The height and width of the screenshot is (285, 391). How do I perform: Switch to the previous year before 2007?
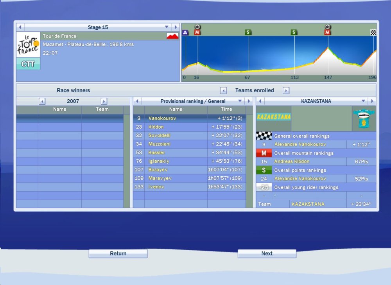tap(42, 101)
